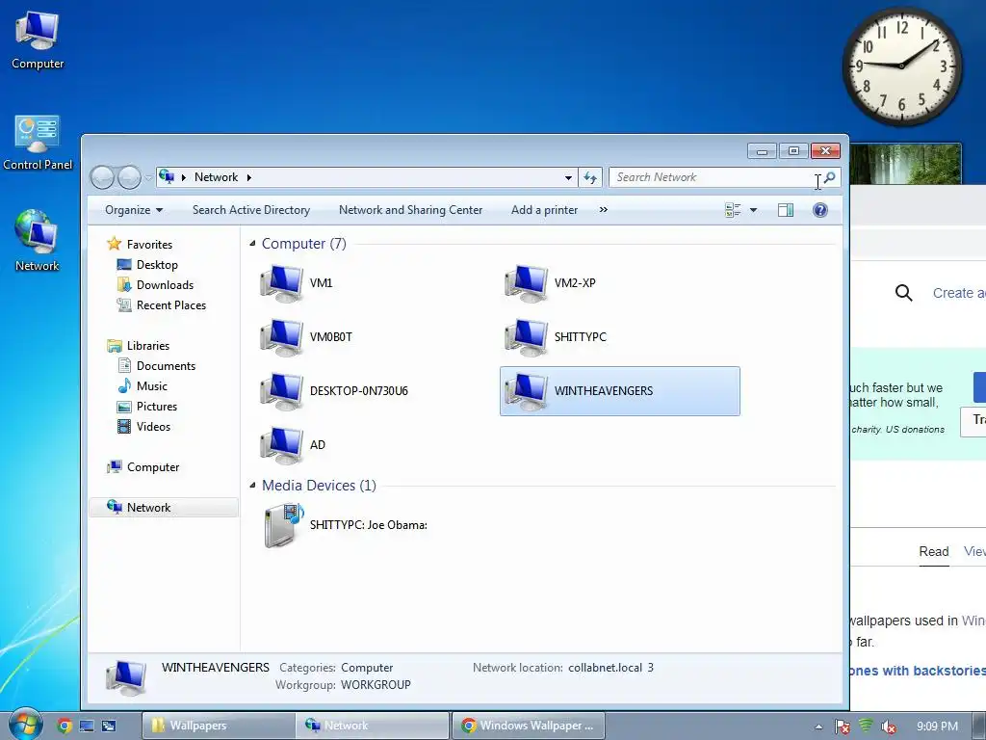Click WINTHEAVENGERS details pane computer icon
The image size is (986, 740).
pos(126,677)
